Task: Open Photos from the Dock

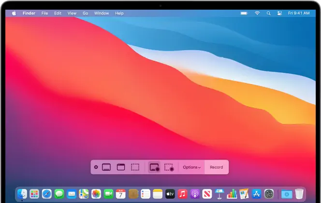Action: point(96,194)
